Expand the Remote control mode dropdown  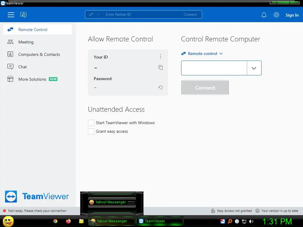pos(202,54)
